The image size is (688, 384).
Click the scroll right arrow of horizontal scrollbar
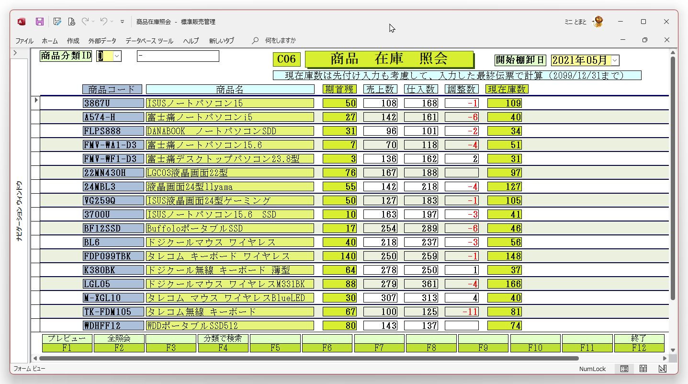[x=665, y=358]
